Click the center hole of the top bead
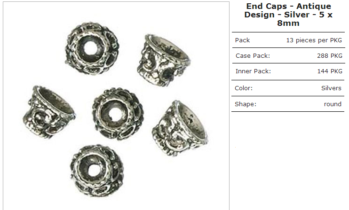The image size is (349, 210). [90, 48]
